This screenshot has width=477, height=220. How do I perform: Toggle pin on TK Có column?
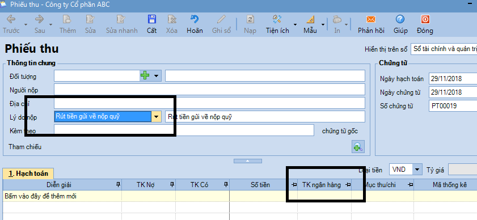[x=225, y=184]
